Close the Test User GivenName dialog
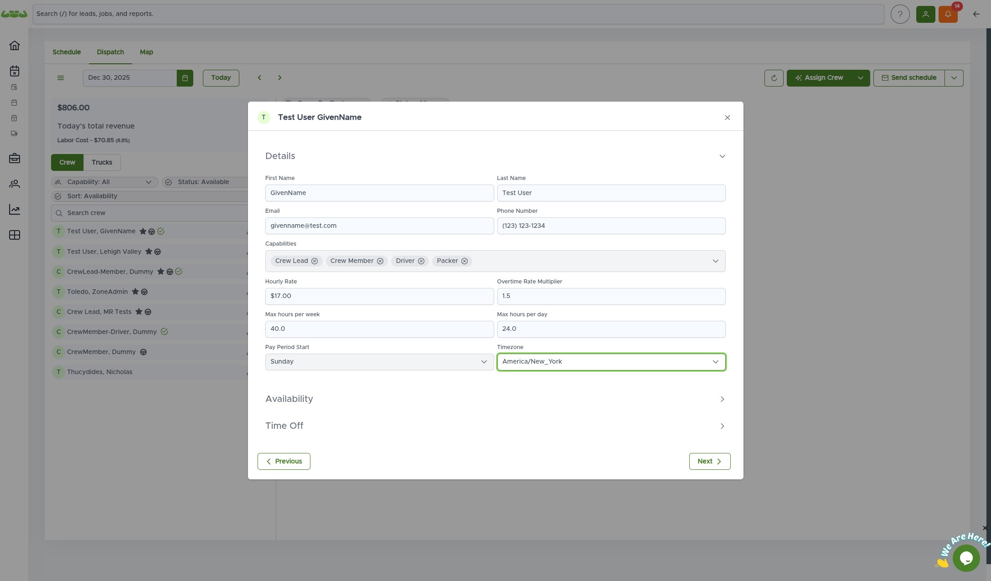The width and height of the screenshot is (991, 581). [x=727, y=118]
